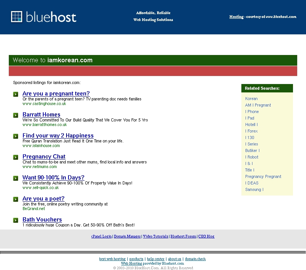Click arrow icon beside pregnant teen listing
Viewport: 306px width, 270px height.
(x=16, y=94)
